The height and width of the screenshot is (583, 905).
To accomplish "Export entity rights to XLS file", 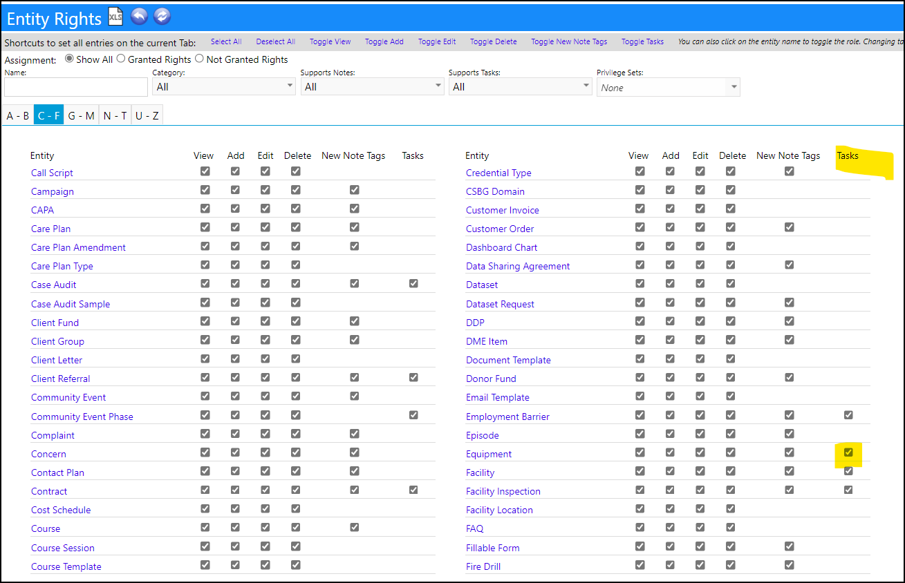I will (x=115, y=17).
